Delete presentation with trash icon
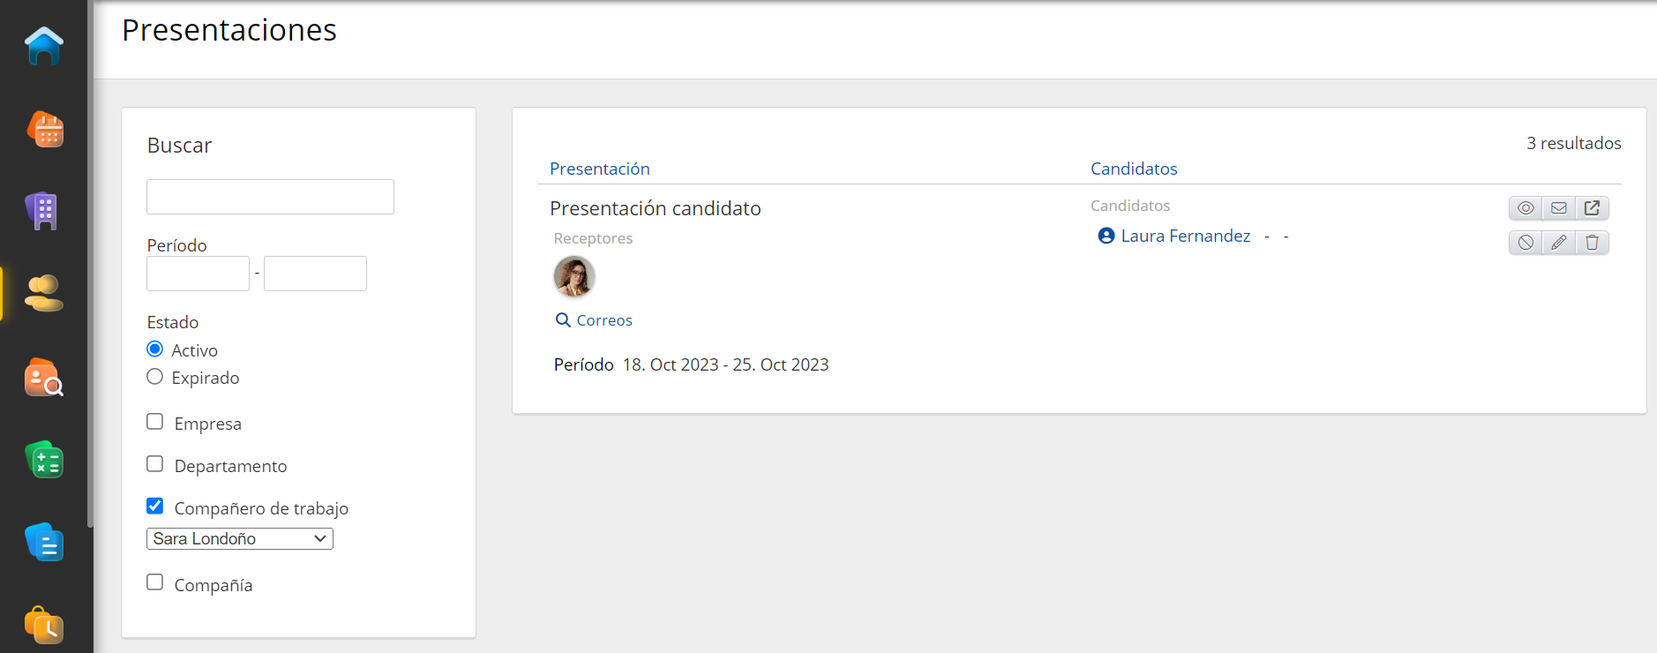The height and width of the screenshot is (653, 1657). pos(1592,243)
